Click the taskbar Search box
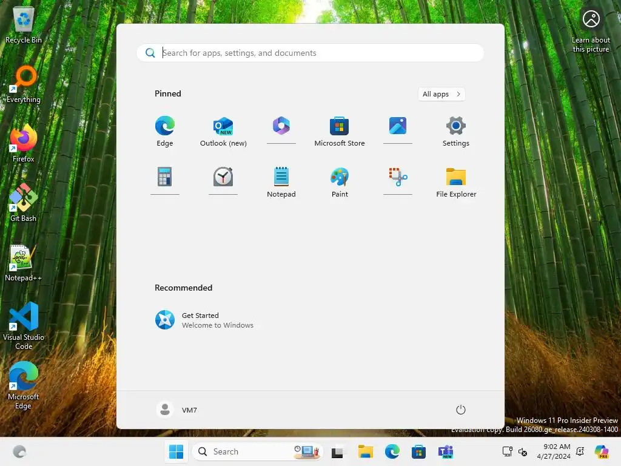621x466 pixels. [257, 451]
